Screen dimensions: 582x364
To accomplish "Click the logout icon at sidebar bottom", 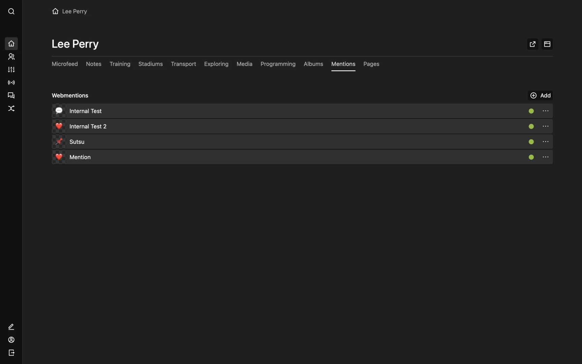I will 11,353.
